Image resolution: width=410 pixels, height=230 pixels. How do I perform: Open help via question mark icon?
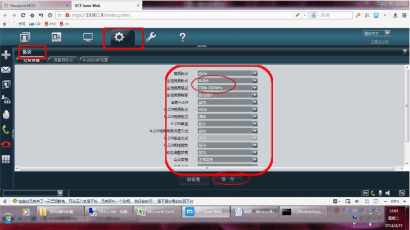182,38
